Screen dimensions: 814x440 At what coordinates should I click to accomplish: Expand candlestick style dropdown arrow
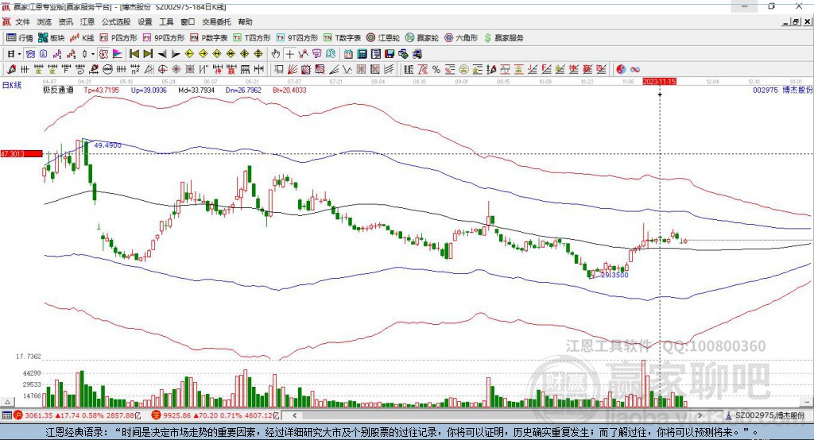93,54
